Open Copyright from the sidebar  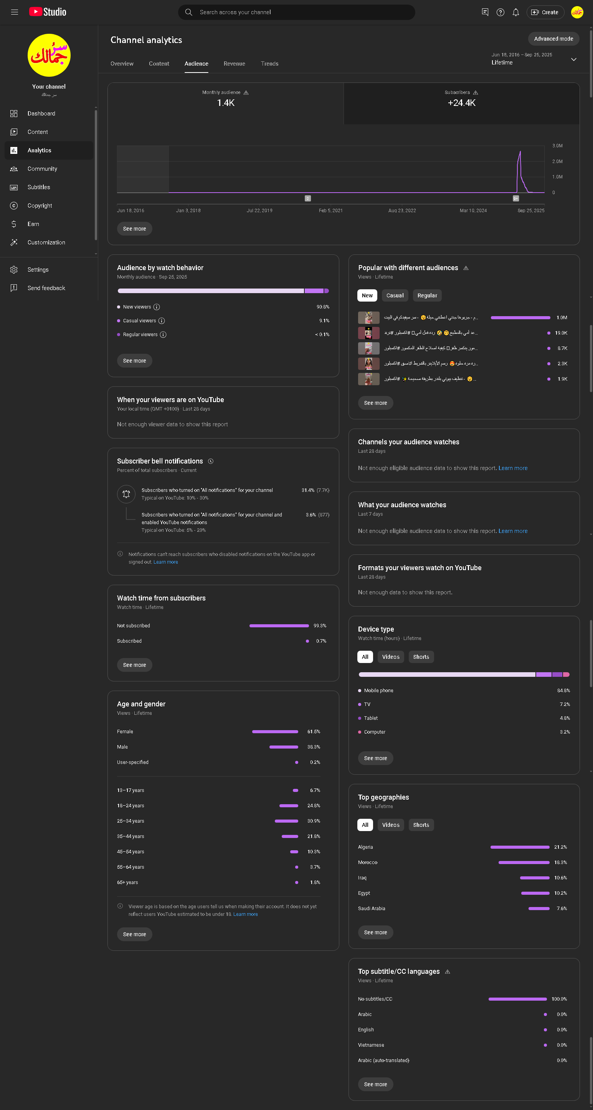pos(40,206)
